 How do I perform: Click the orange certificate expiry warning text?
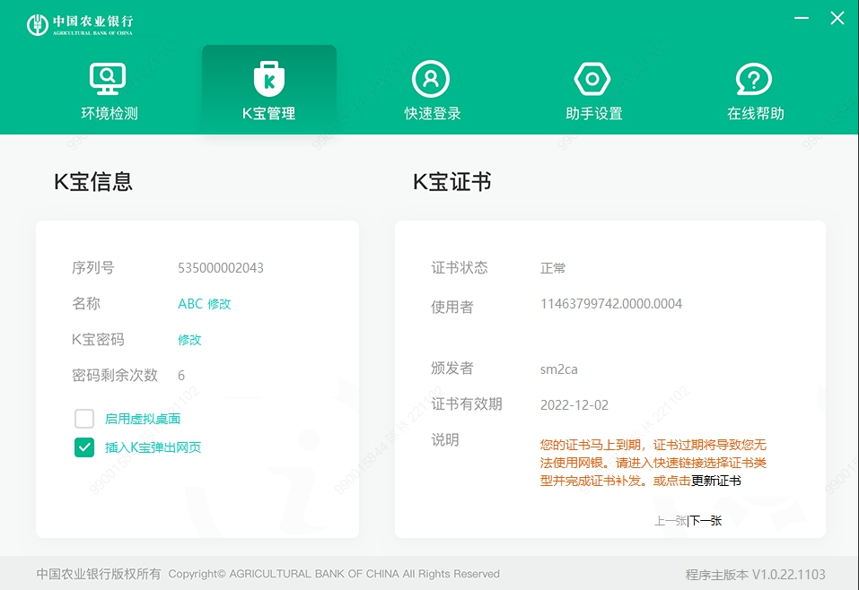pos(653,463)
